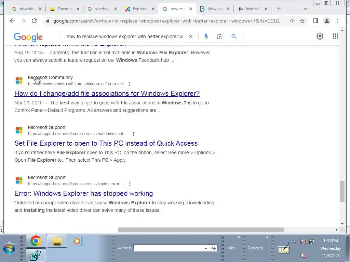Open more options for answers.microsoft.com result
Image resolution: width=350 pixels, height=262 pixels.
coord(129,84)
